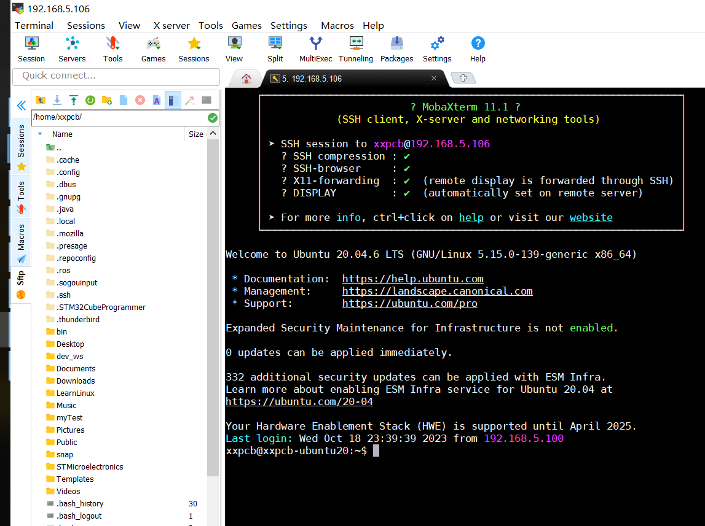Upload files with the green up arrow icon

click(74, 100)
